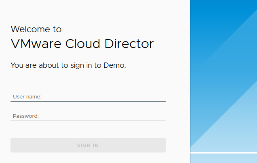Select the "You are about to sign in" message
Image resolution: width=257 pixels, height=163 pixels.
pos(68,65)
